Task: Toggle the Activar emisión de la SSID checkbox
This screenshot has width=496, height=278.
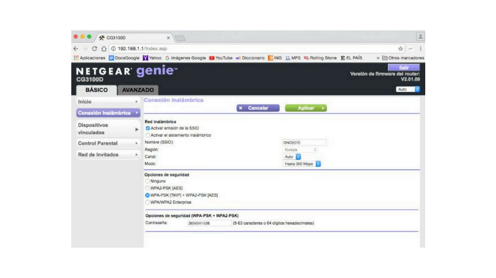Action: pos(148,128)
